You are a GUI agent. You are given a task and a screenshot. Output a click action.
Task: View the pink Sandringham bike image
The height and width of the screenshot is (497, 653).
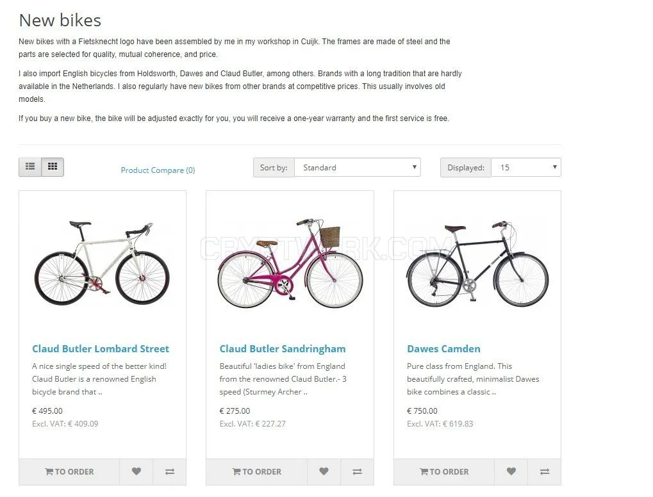290,263
